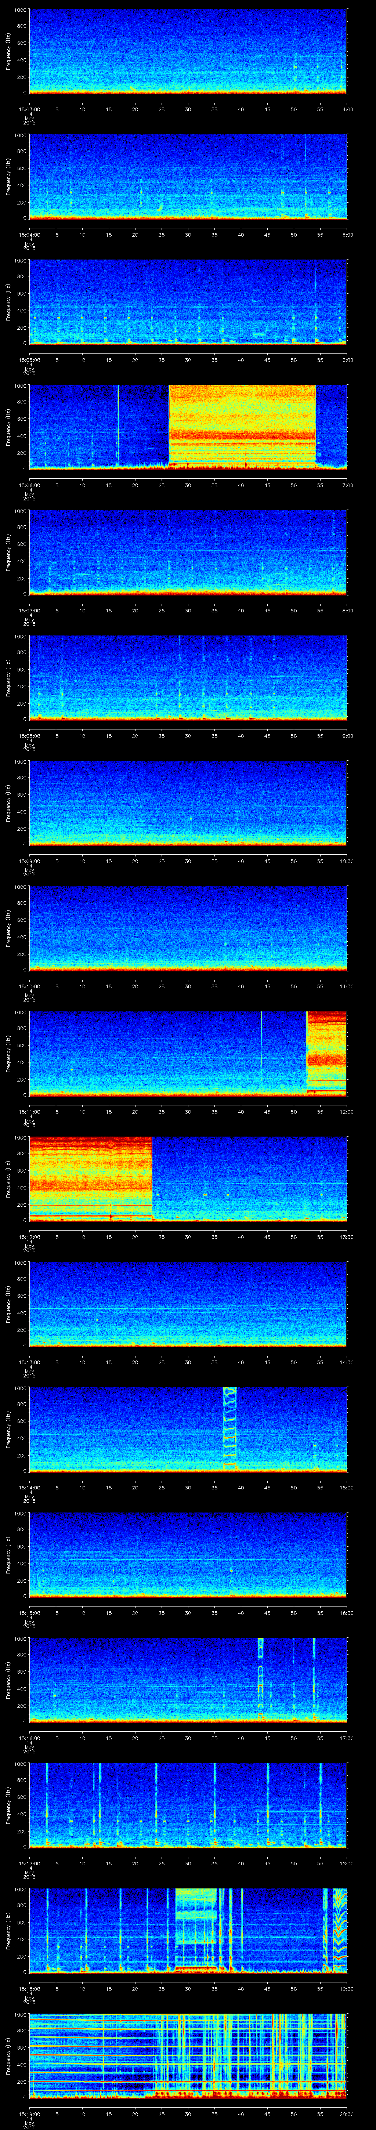Click the 10:00 end time label

(347, 861)
